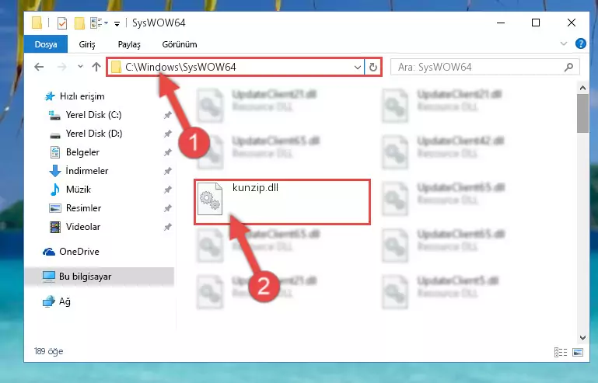Click the search magnifier icon

click(x=568, y=67)
